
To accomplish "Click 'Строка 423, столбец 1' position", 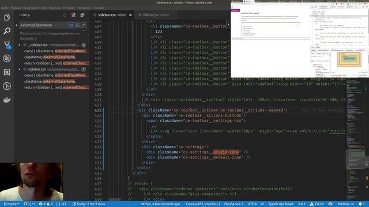I will coord(202,204).
